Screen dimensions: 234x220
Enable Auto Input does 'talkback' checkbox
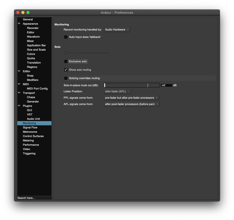tap(66, 37)
